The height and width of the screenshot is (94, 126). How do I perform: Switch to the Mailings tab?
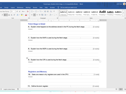(28, 8)
